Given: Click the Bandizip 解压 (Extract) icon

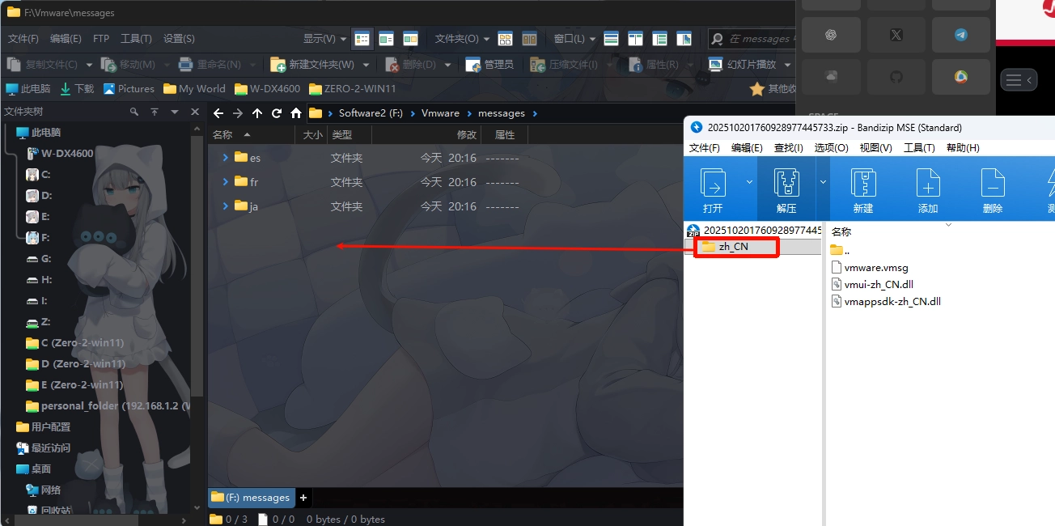Looking at the screenshot, I should point(786,189).
